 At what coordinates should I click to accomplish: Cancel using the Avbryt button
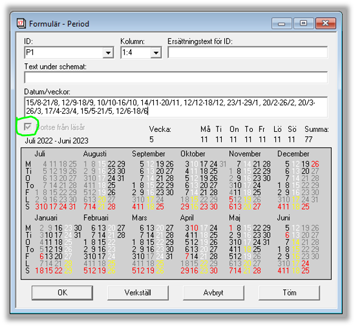[213, 293]
